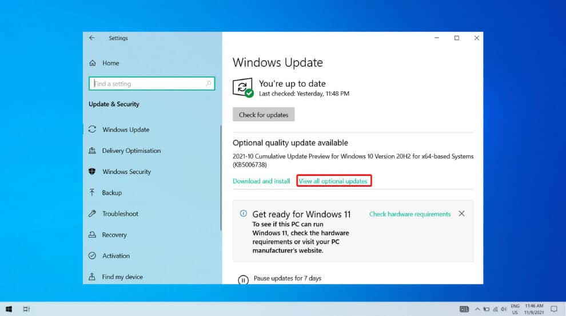Click the search magnifier icon
The height and width of the screenshot is (316, 566).
click(208, 84)
